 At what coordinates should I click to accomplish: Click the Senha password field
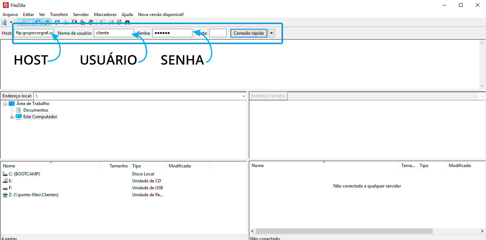coord(172,33)
